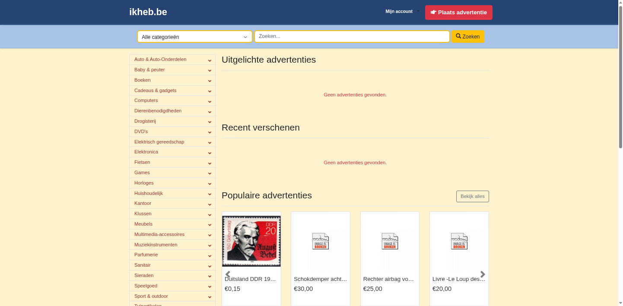
Task: Open the DDR August Bebel stamp thumbnail
Action: pyautogui.click(x=251, y=241)
